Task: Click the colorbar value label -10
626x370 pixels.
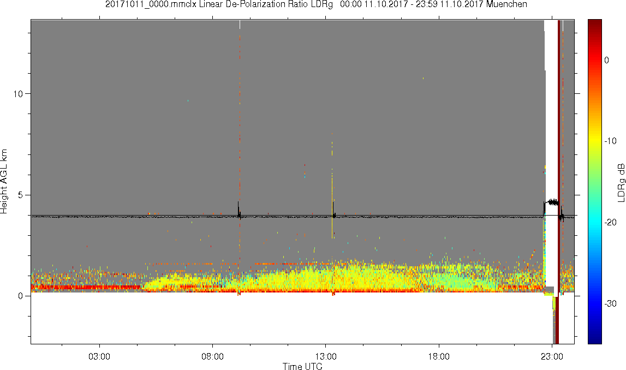Action: coord(610,141)
